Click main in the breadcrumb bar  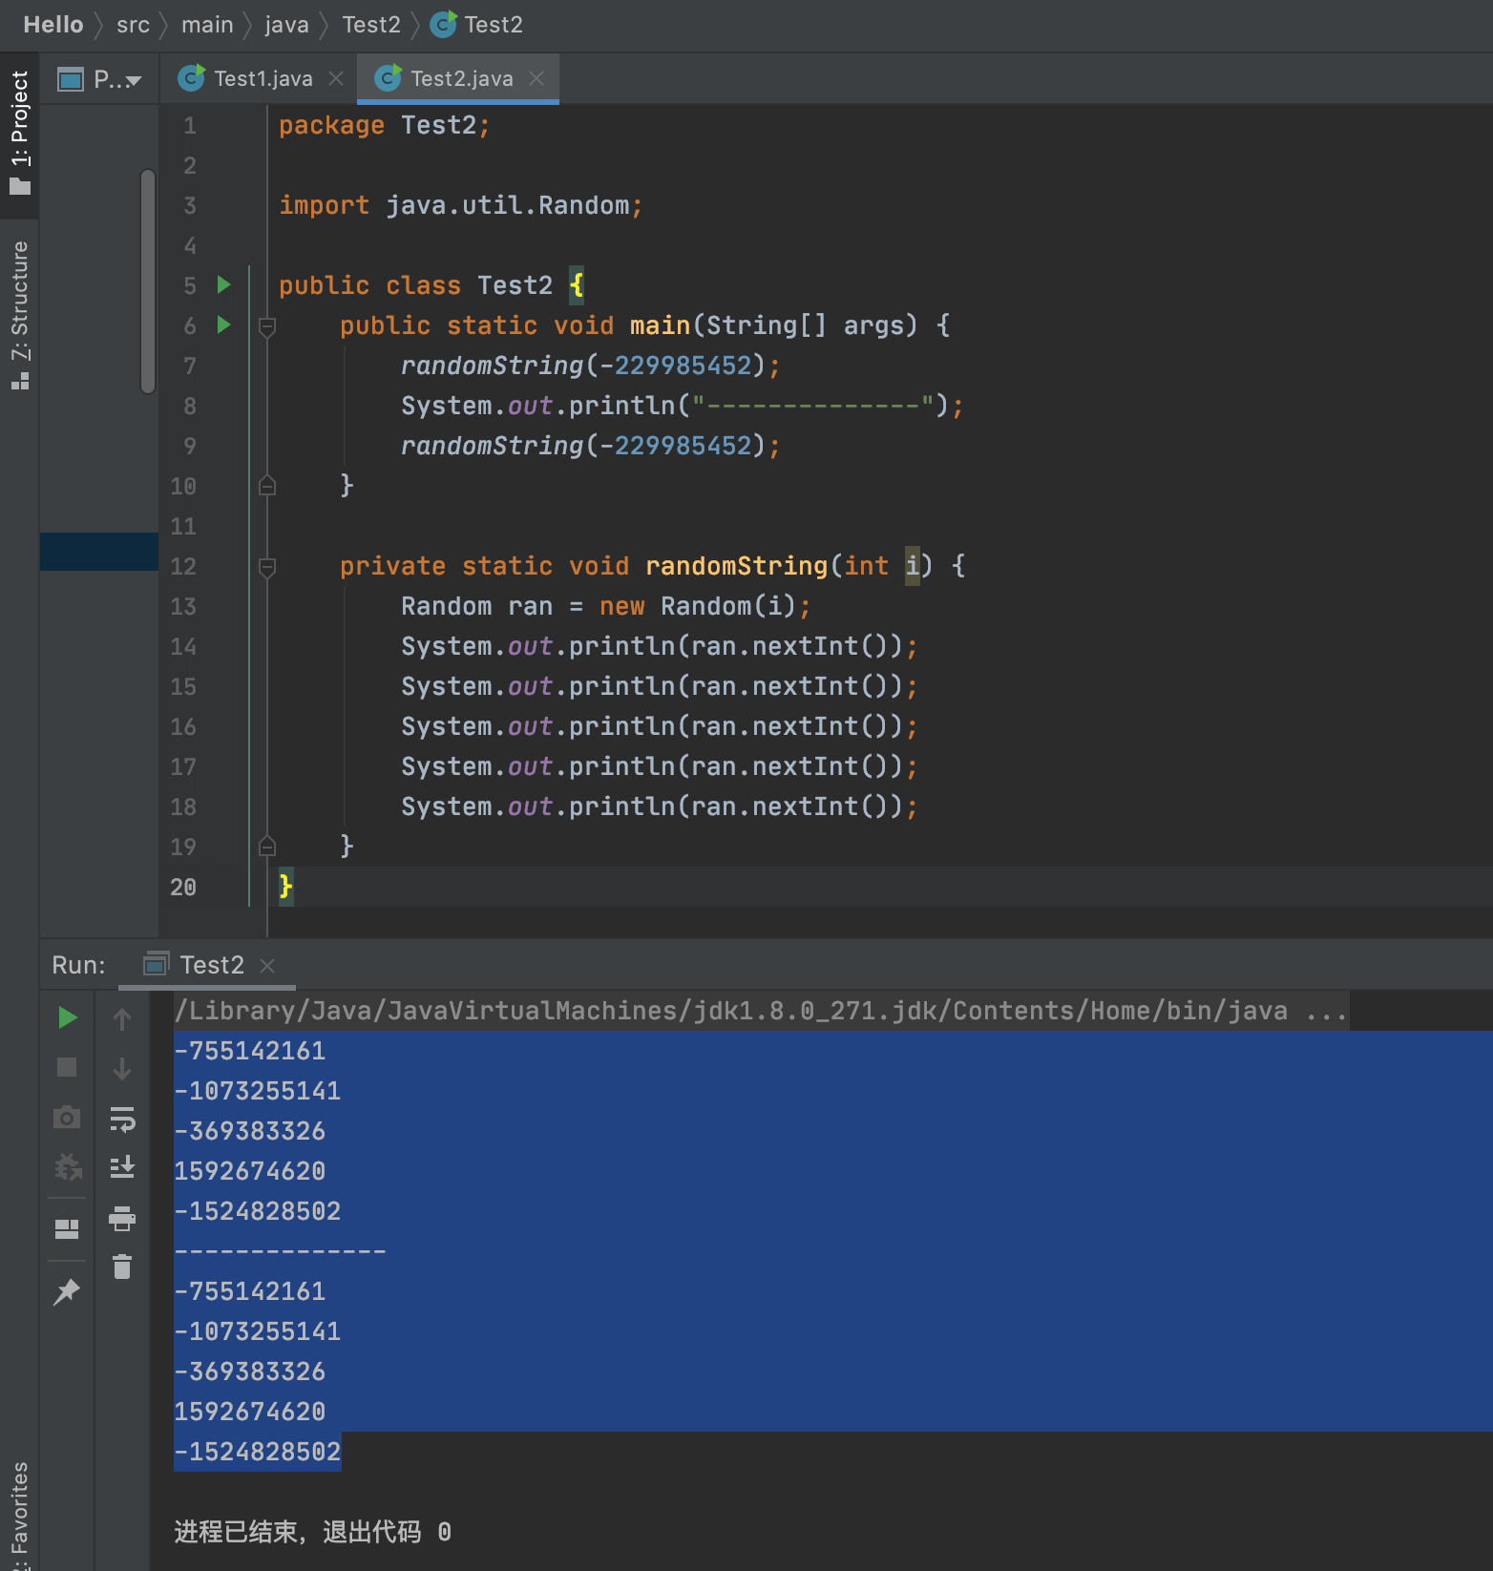[x=207, y=25]
